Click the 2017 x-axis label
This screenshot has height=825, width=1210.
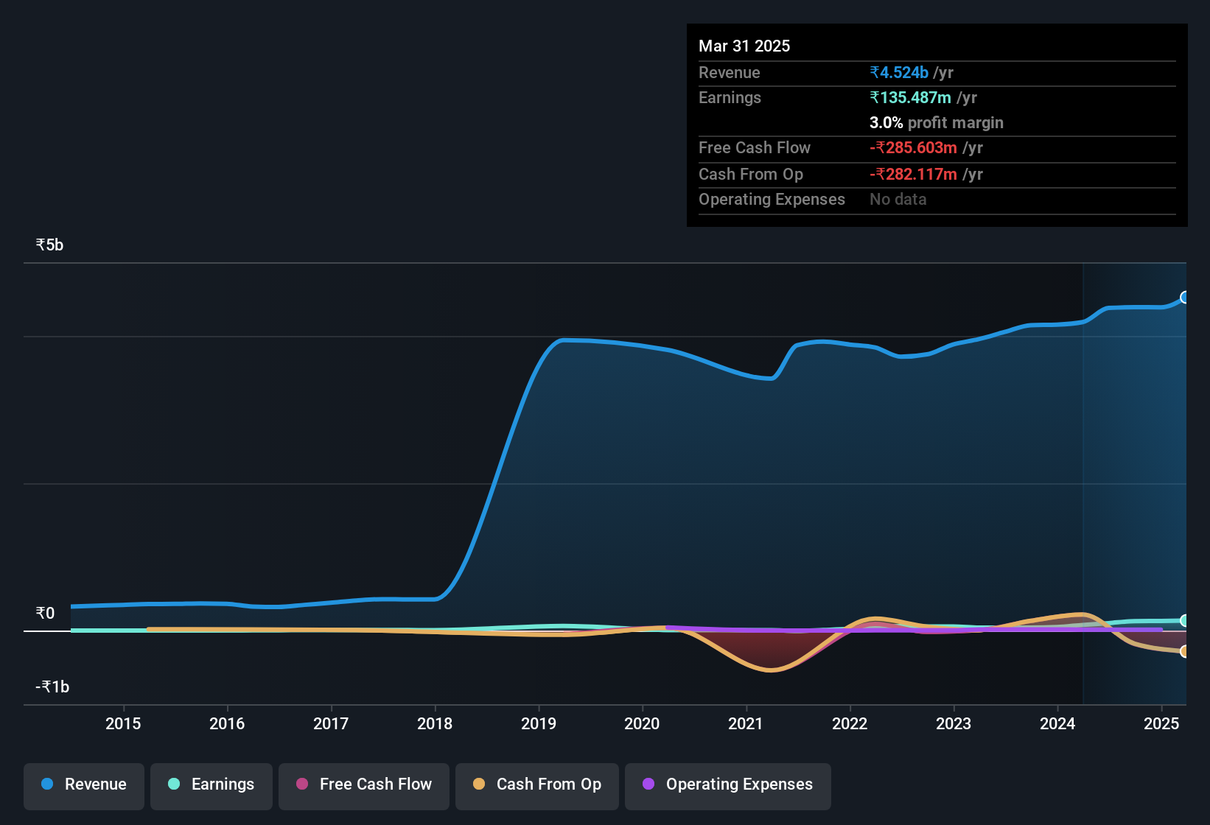tap(331, 724)
